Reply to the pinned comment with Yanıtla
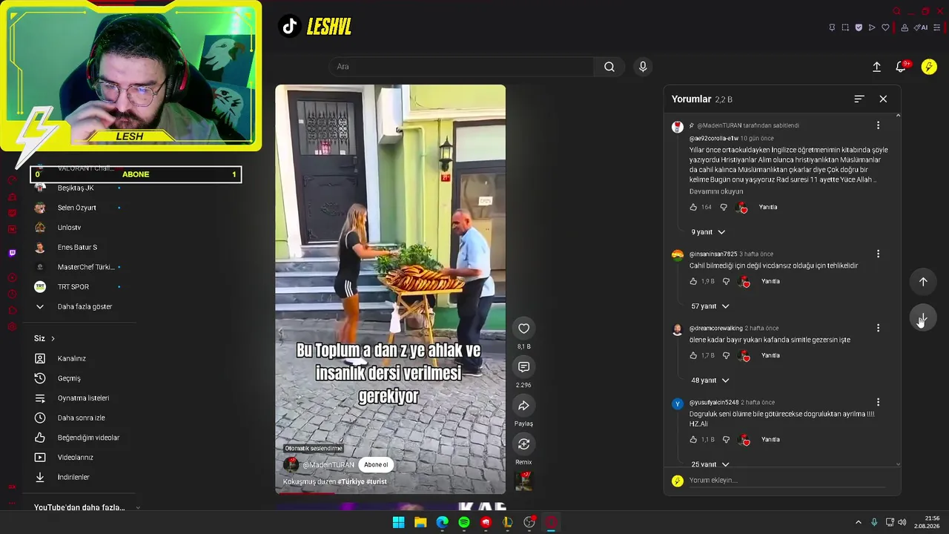Image resolution: width=949 pixels, height=534 pixels. click(768, 208)
